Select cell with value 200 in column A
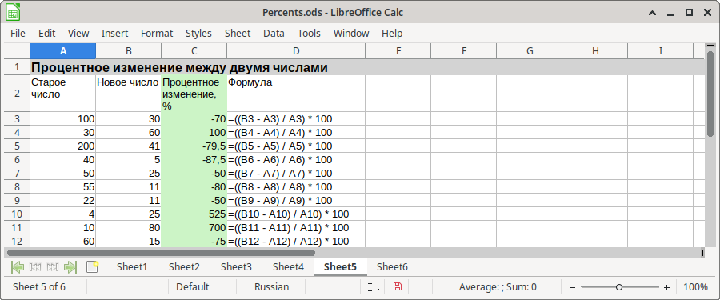Image resolution: width=720 pixels, height=300 pixels. [63, 146]
